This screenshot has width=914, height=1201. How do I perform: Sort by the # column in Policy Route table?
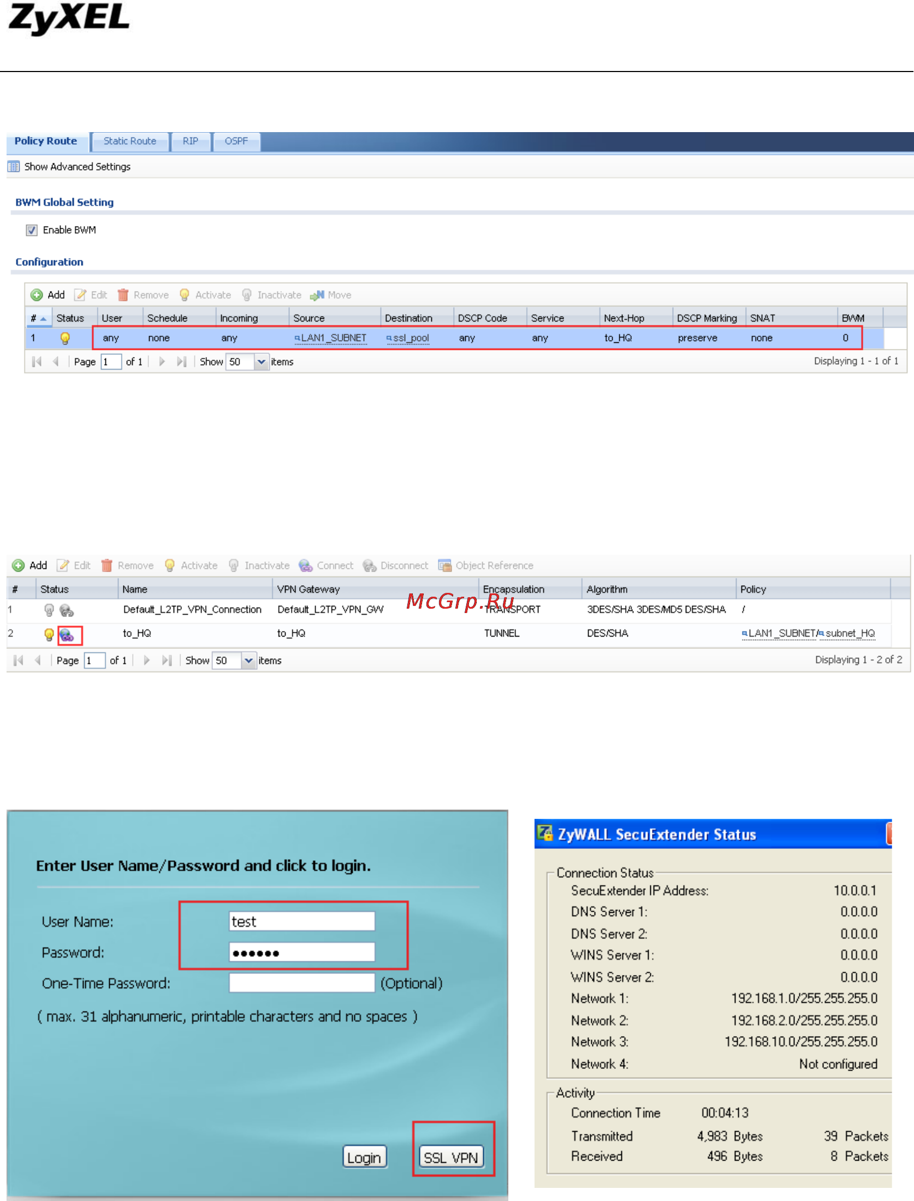(38, 318)
